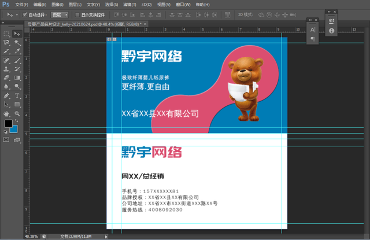Image resolution: width=370 pixels, height=240 pixels.
Task: Select the Rectangular Marquee tool
Action: click(x=6, y=34)
